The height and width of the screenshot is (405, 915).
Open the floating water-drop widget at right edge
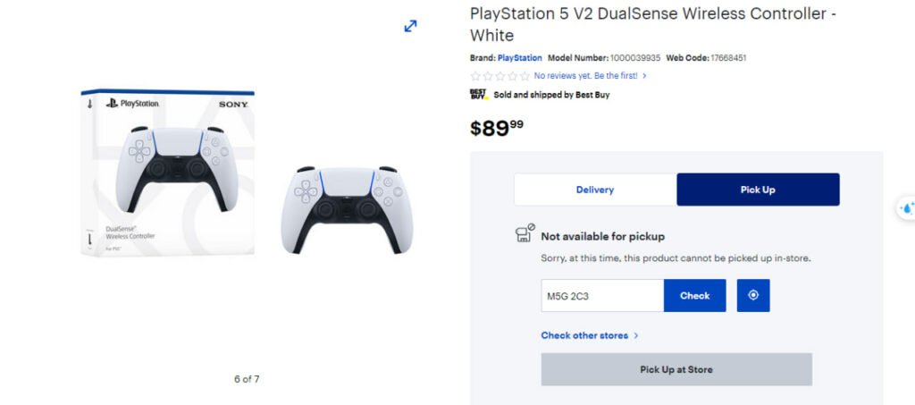coord(906,207)
